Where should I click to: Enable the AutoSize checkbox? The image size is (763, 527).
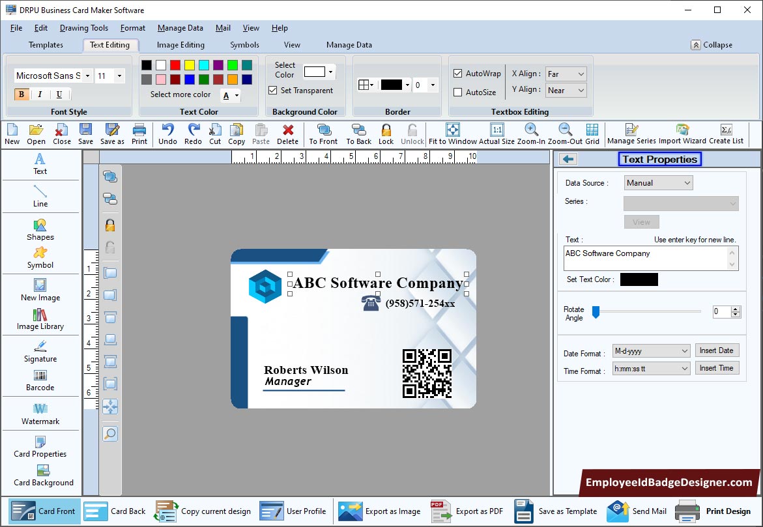click(x=457, y=92)
